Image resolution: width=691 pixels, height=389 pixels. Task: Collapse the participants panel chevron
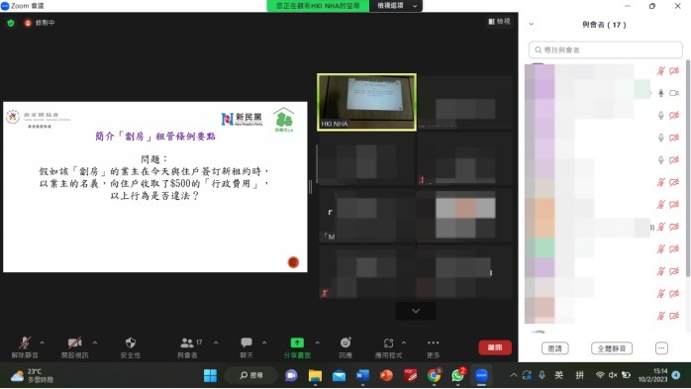pyautogui.click(x=532, y=24)
